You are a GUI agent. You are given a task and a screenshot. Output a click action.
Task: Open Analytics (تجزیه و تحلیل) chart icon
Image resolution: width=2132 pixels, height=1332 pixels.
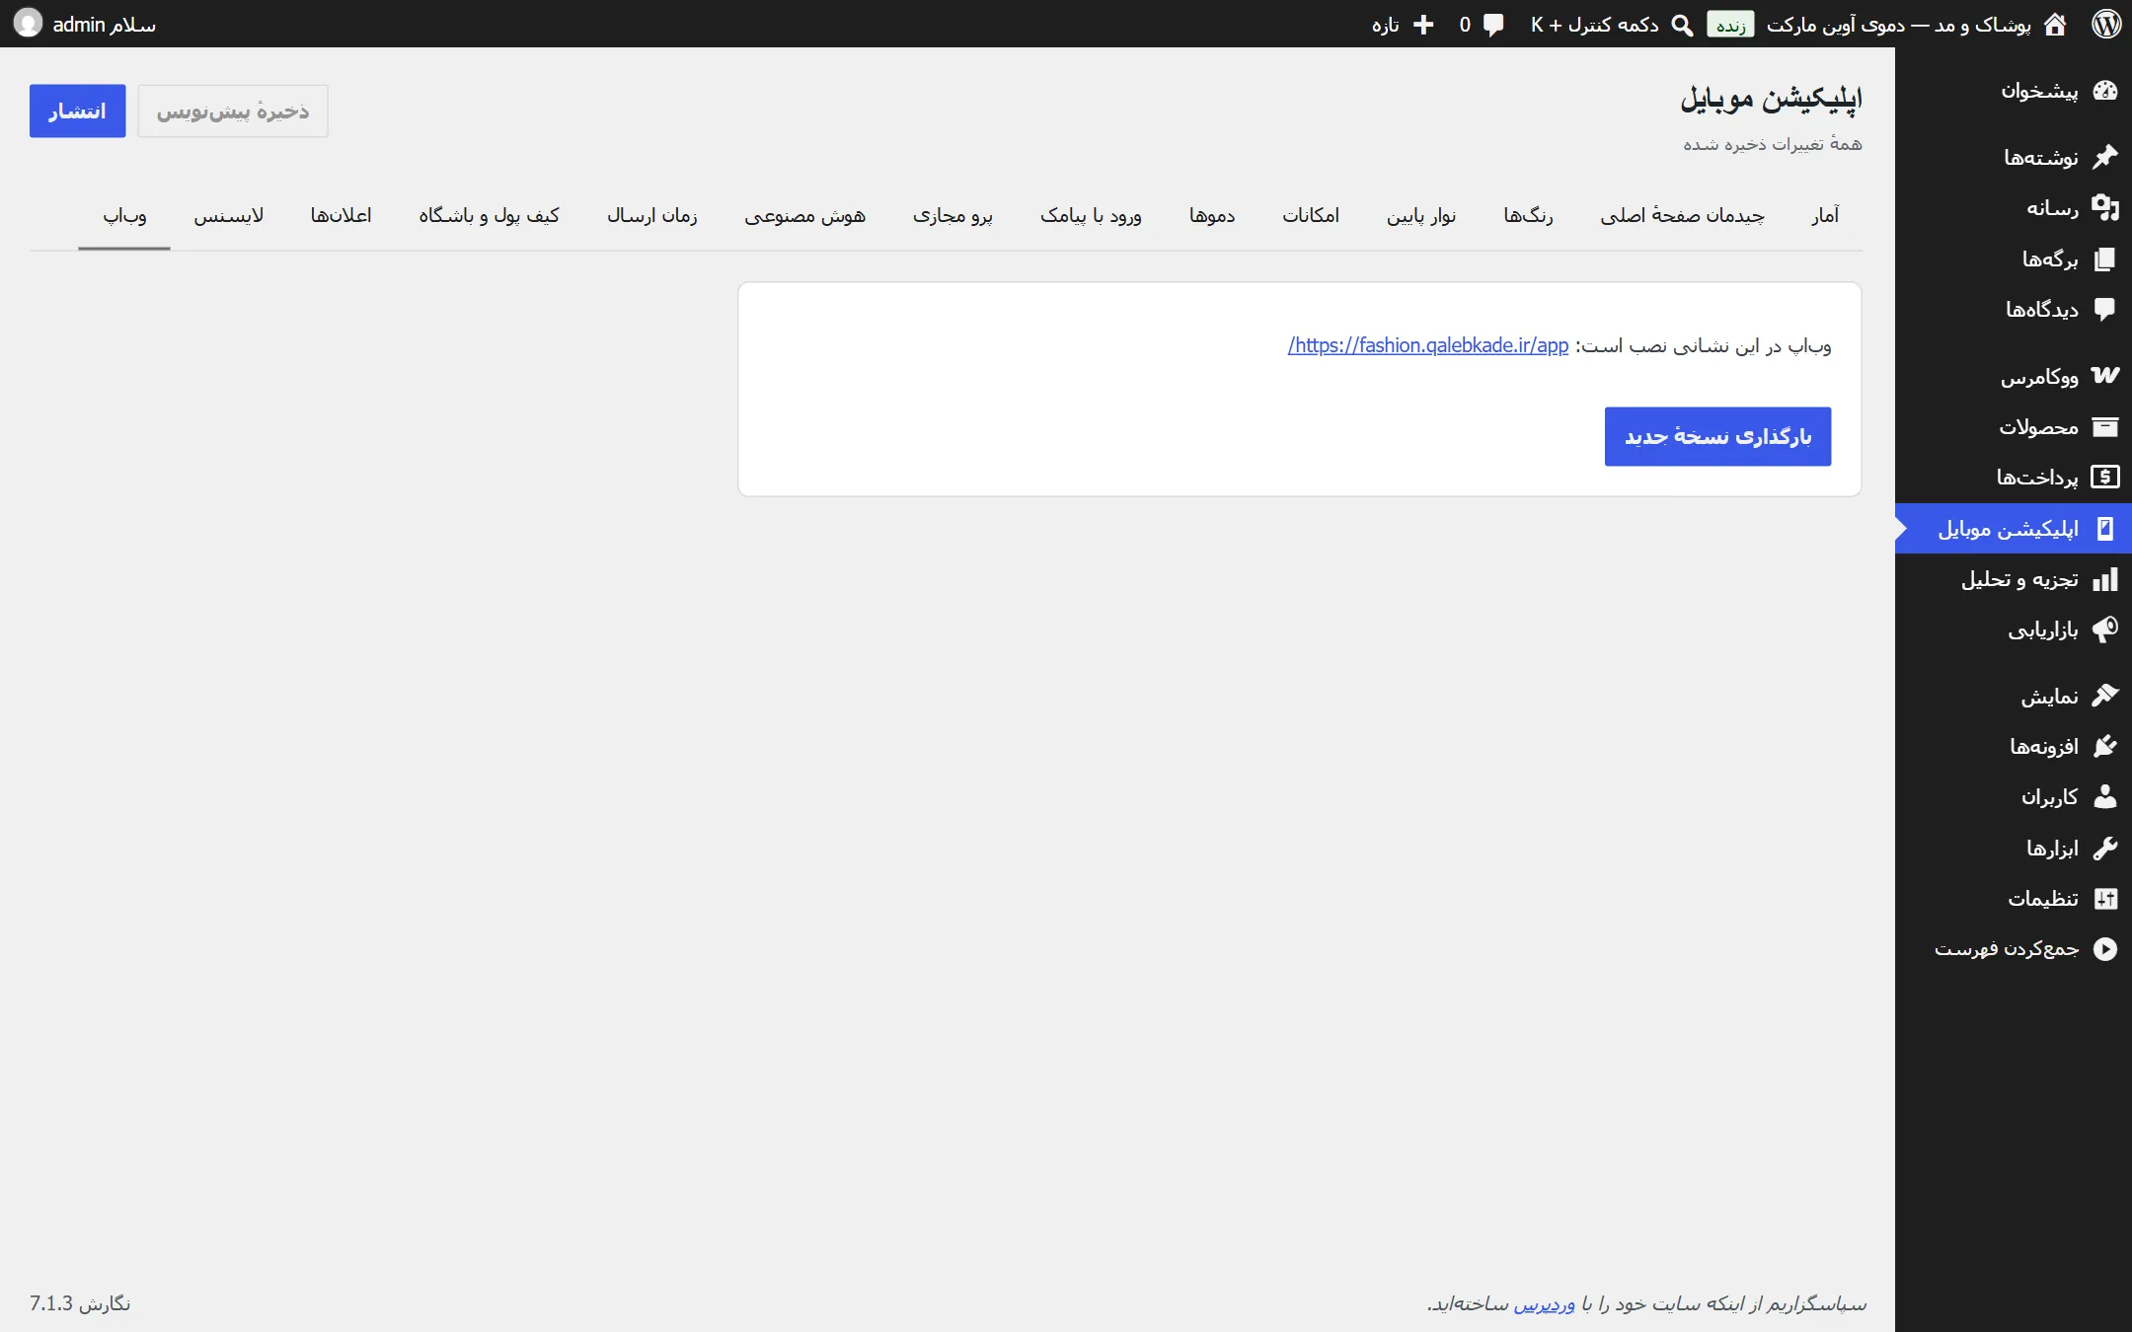point(2104,579)
